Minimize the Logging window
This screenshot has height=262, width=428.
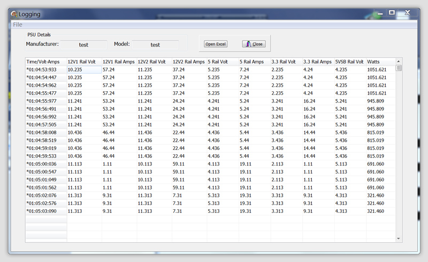pyautogui.click(x=380, y=13)
